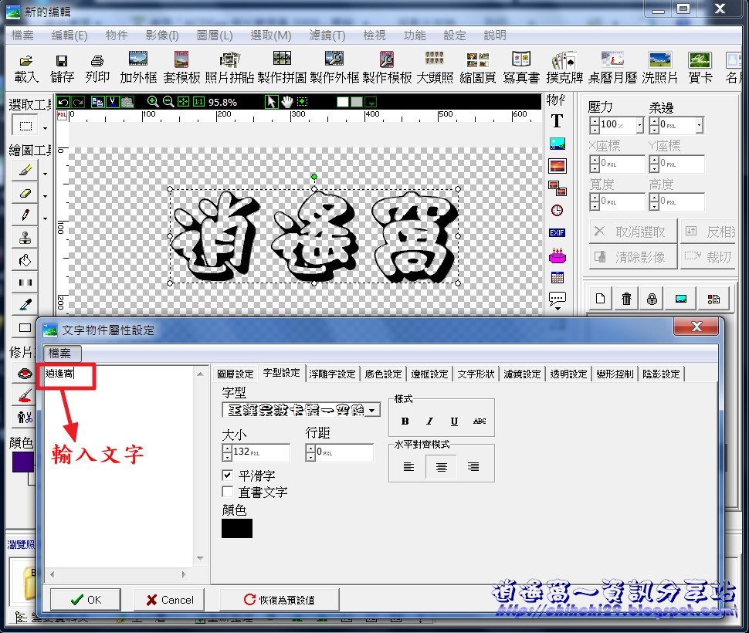Toggle underline U style button

tap(454, 421)
